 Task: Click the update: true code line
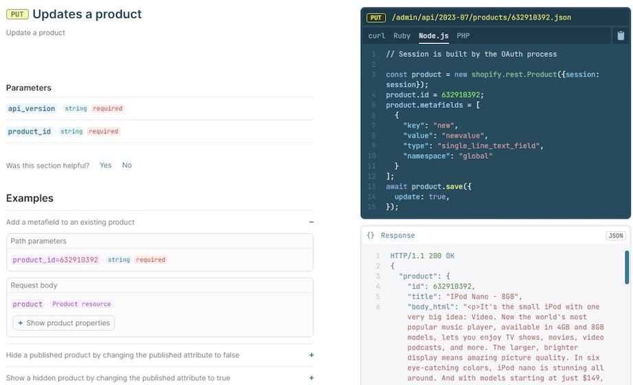click(x=422, y=197)
